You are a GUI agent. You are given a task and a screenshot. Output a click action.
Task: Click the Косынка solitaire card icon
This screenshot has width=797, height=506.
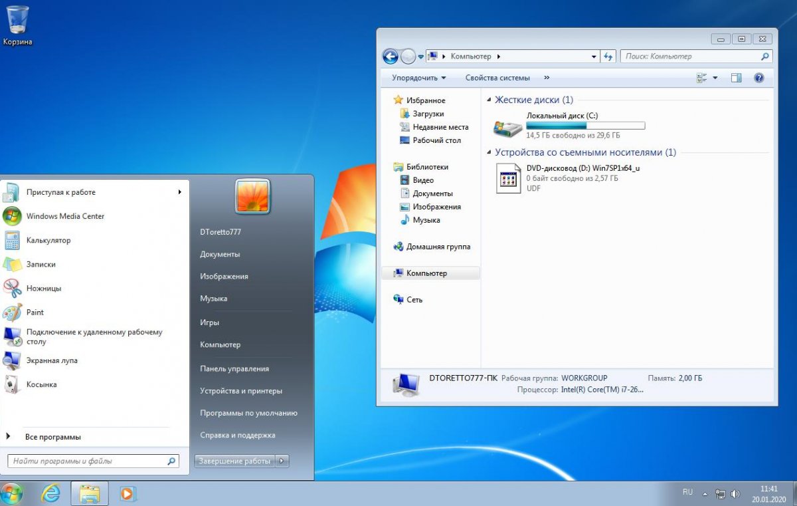tap(12, 384)
